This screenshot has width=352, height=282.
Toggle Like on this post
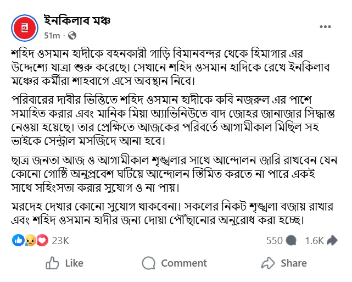[x=65, y=263]
